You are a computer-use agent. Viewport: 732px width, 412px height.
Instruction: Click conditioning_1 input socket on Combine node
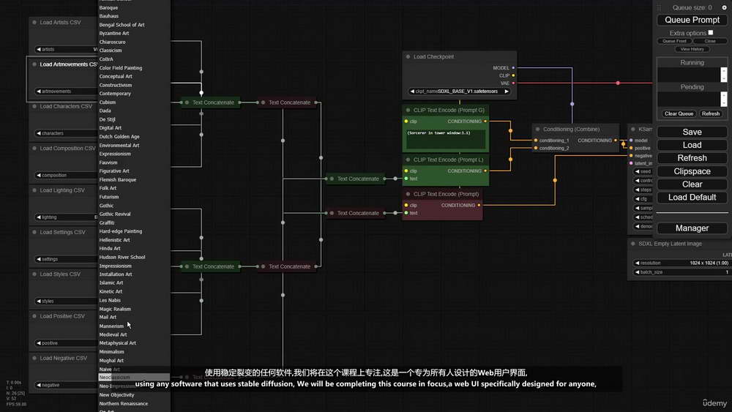click(536, 141)
